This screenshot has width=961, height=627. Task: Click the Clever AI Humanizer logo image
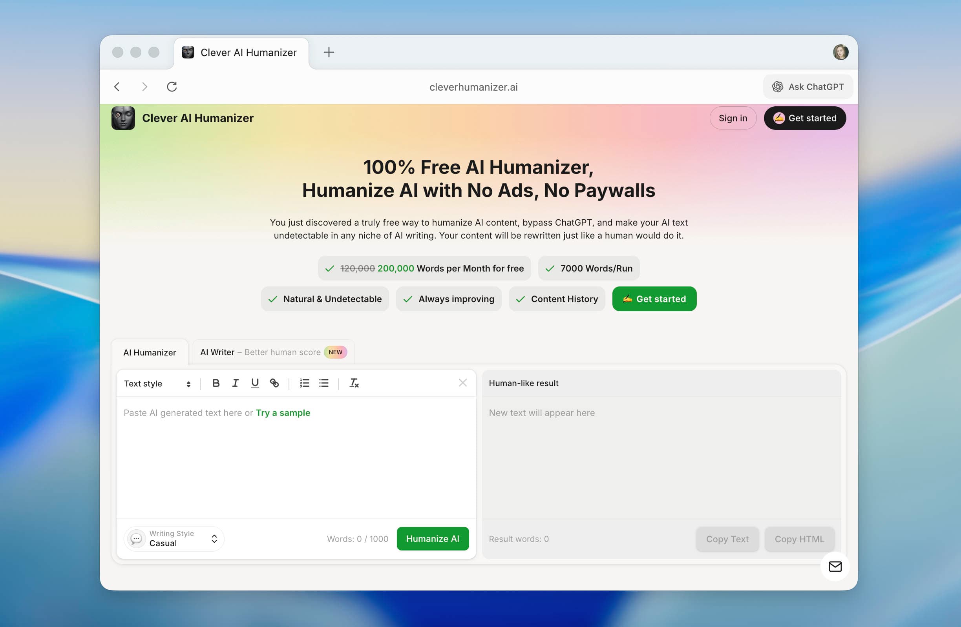(123, 118)
